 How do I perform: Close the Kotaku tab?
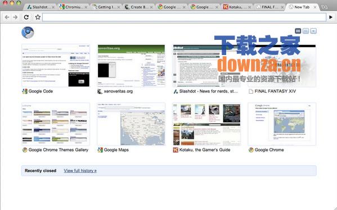(x=249, y=7)
